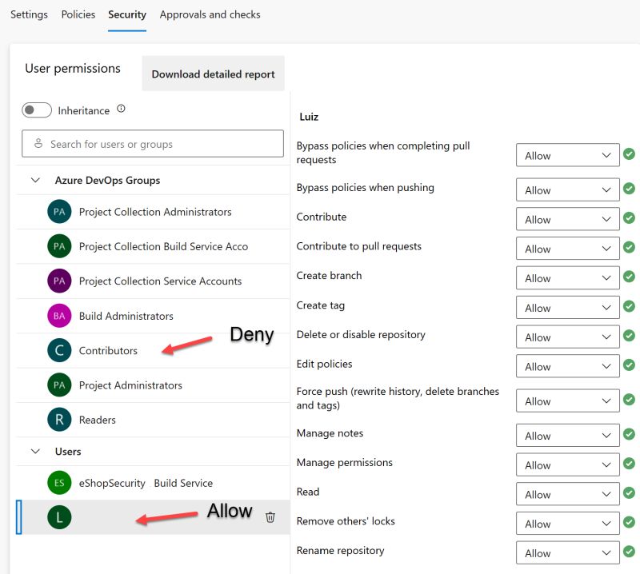Click Download detailed report

[x=213, y=73]
